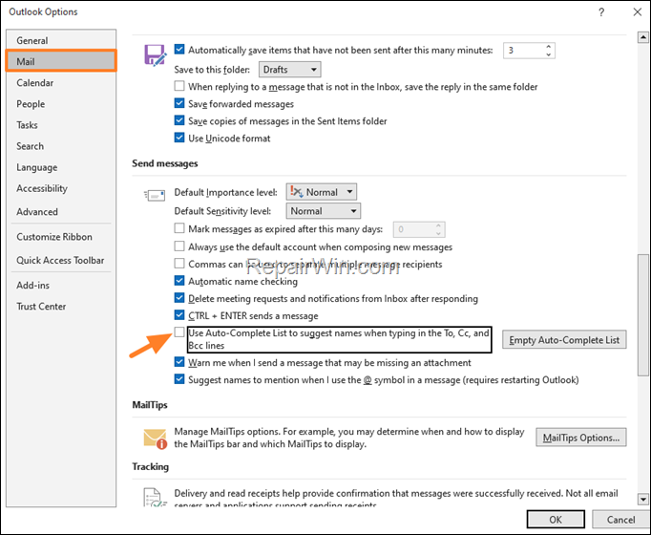Screen dimensions: 651x535
Task: Toggle CTRL + ENTER sends a message
Action: [x=179, y=315]
